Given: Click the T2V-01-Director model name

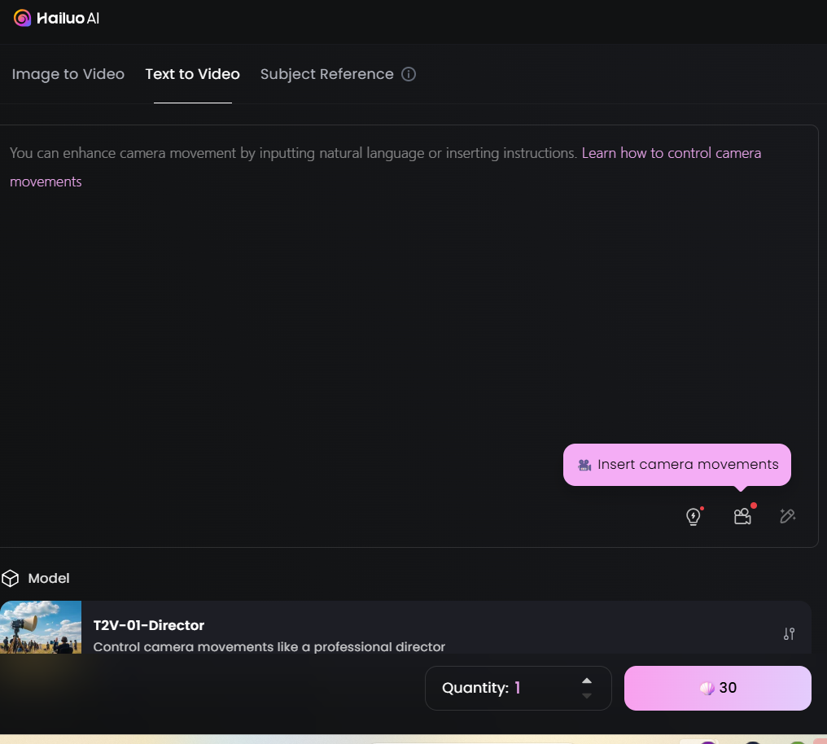Looking at the screenshot, I should pos(149,625).
